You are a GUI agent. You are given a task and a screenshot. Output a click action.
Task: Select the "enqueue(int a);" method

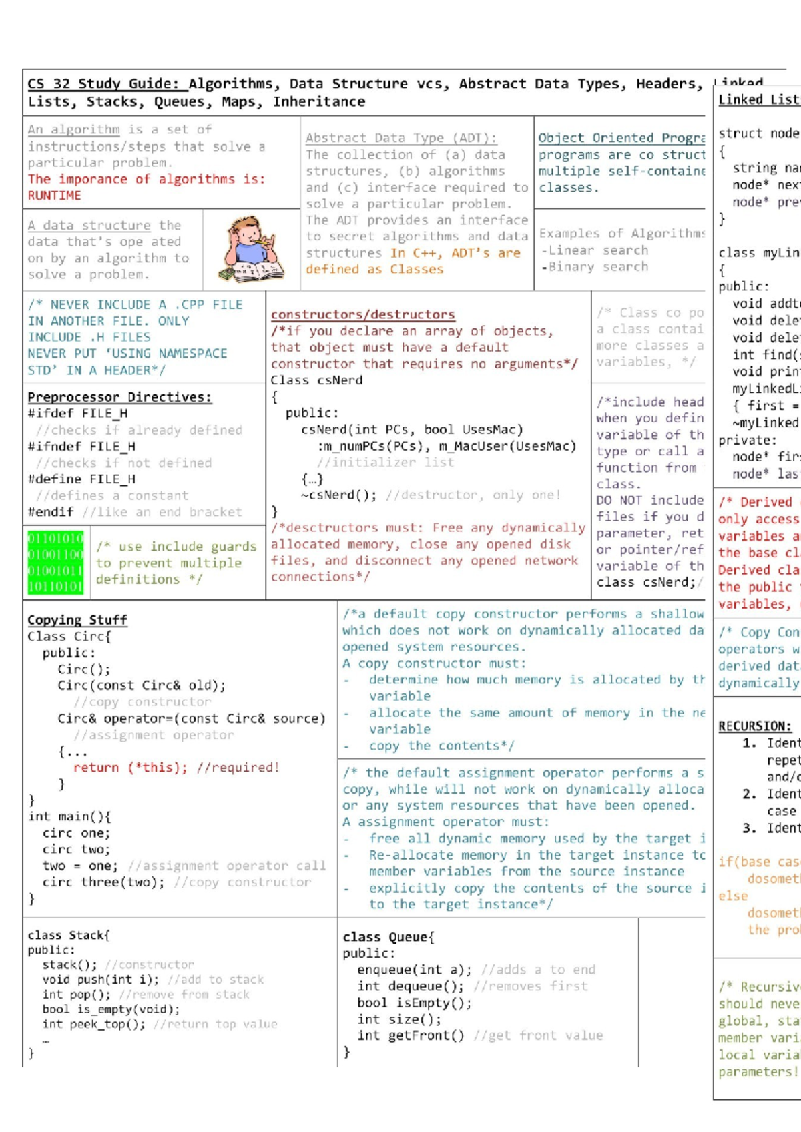point(415,970)
